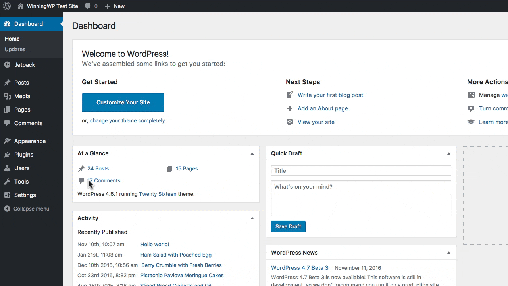Select the Updates submenu item
This screenshot has width=508, height=286.
point(15,49)
